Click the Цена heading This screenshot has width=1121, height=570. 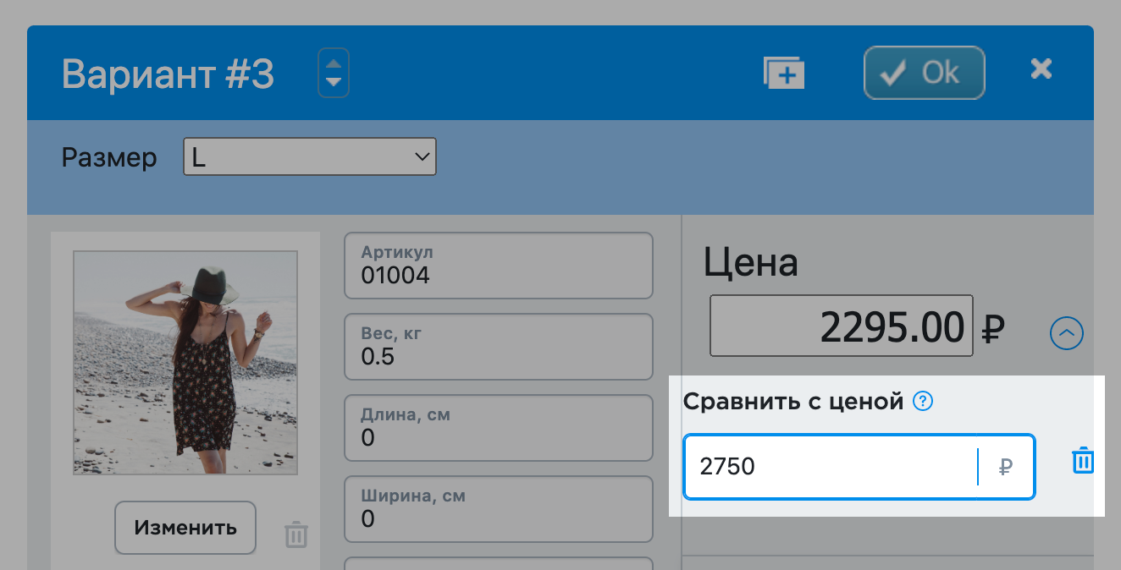pos(751,263)
